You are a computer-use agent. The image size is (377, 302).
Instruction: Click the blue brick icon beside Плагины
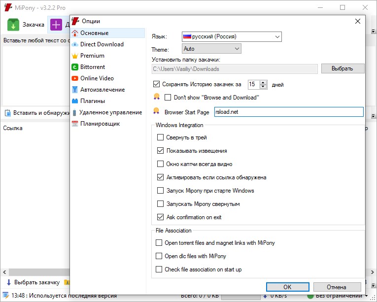[75, 101]
